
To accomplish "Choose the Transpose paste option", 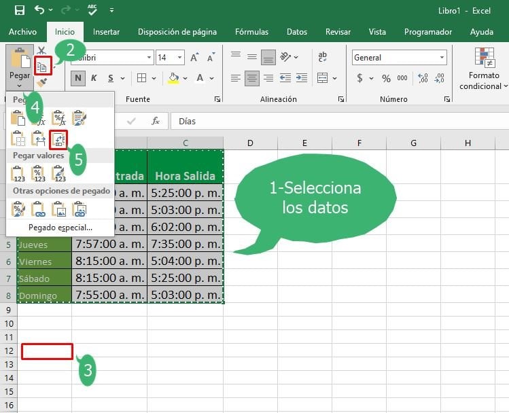I will click(x=58, y=140).
